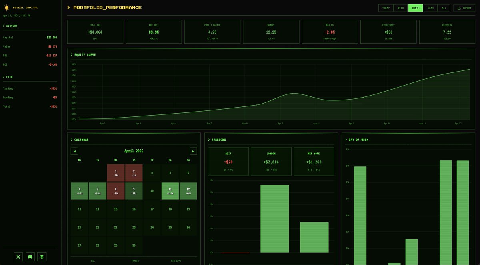
Task: Click the Funding fee +$0 row
Action: click(x=30, y=98)
